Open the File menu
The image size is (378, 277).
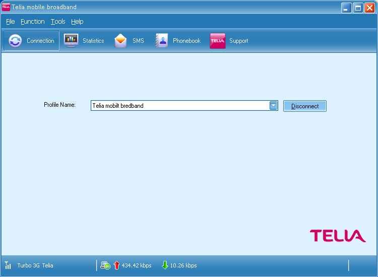(11, 22)
